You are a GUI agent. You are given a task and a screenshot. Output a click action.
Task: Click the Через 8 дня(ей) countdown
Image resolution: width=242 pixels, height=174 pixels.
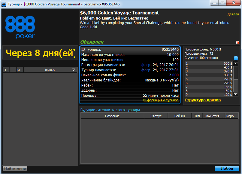(x=40, y=53)
